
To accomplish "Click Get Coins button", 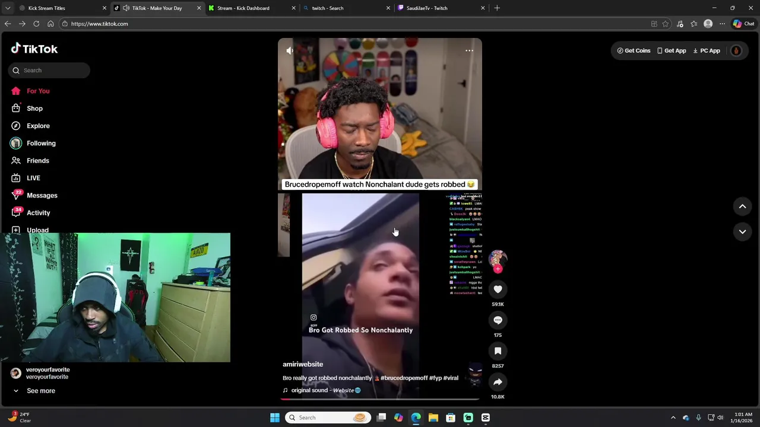I will point(634,51).
